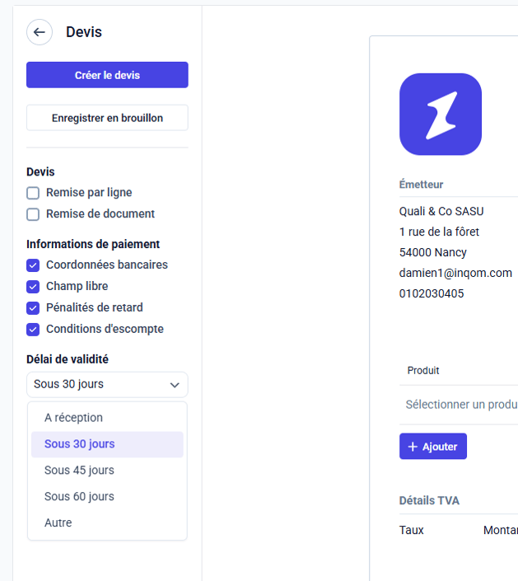The height and width of the screenshot is (581, 518).
Task: Disable the Champ libre option
Action: pos(33,287)
